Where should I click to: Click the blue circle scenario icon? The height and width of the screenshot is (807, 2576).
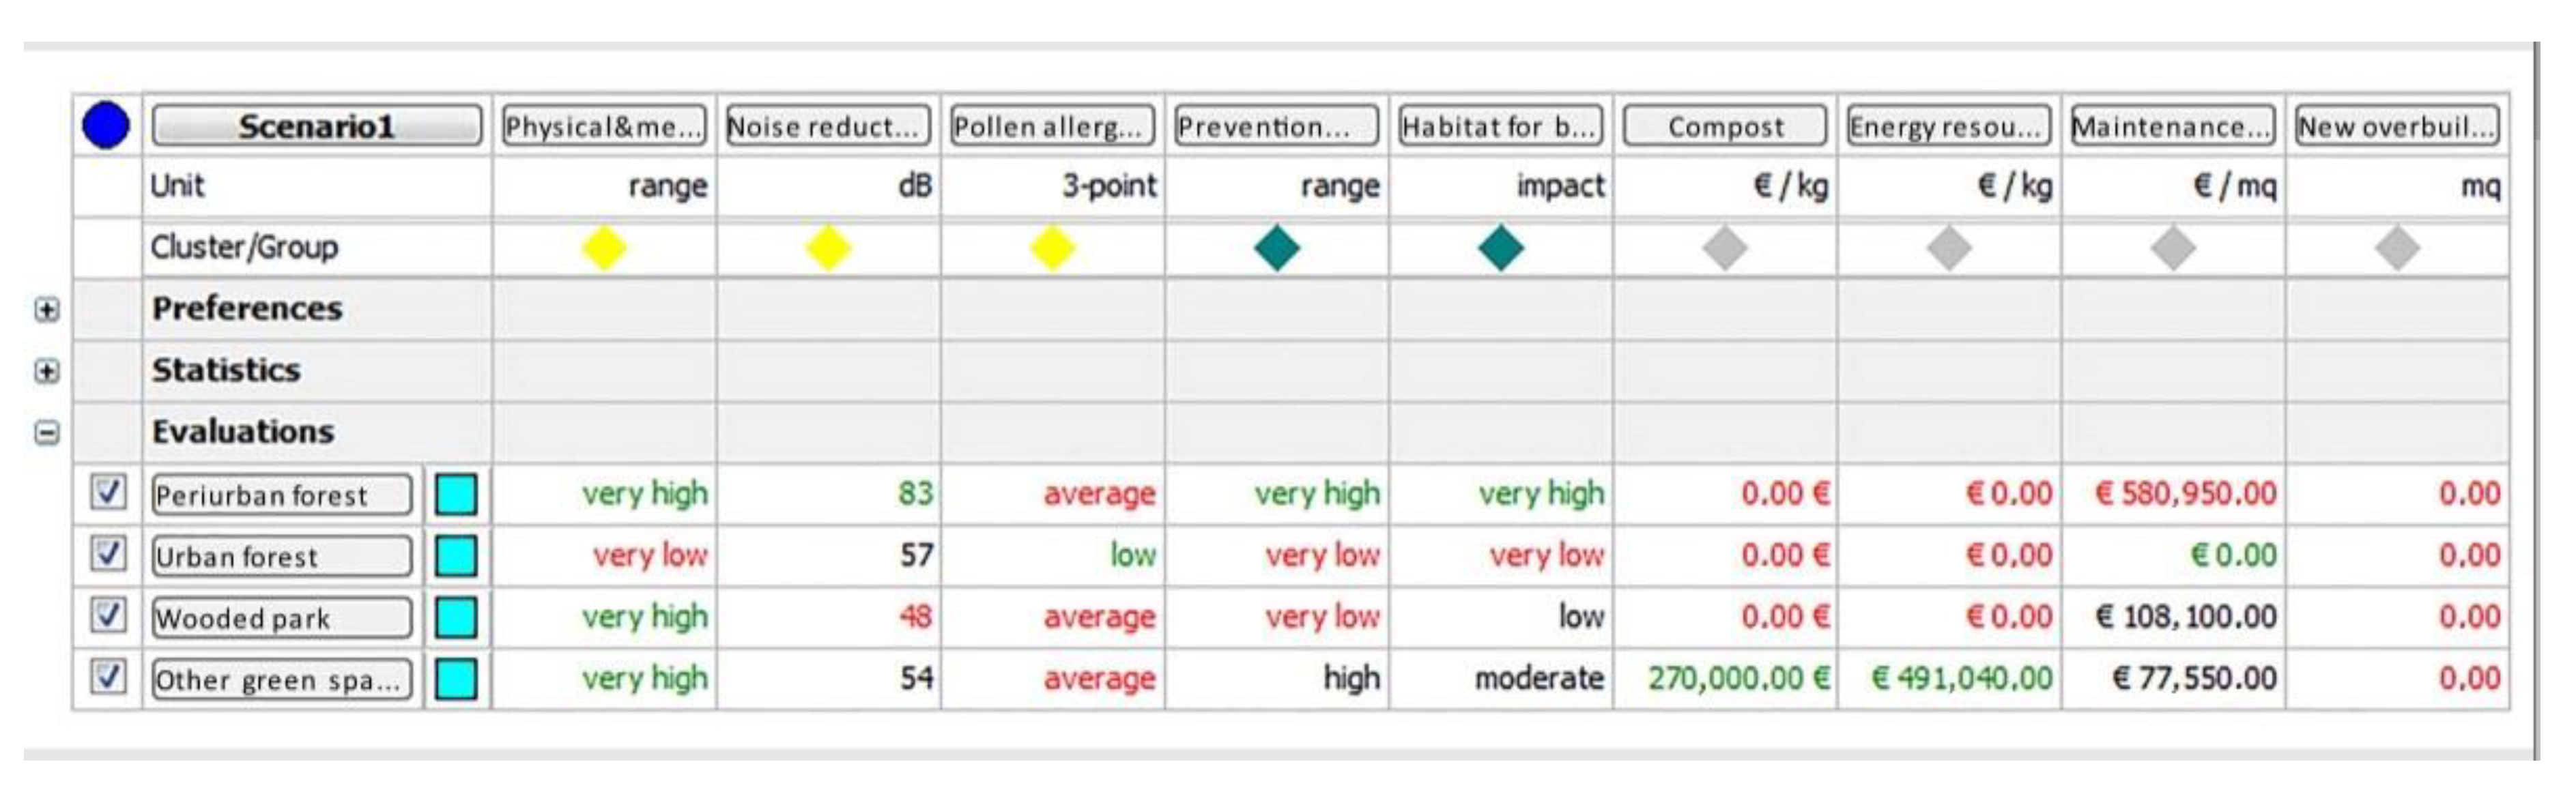point(106,126)
